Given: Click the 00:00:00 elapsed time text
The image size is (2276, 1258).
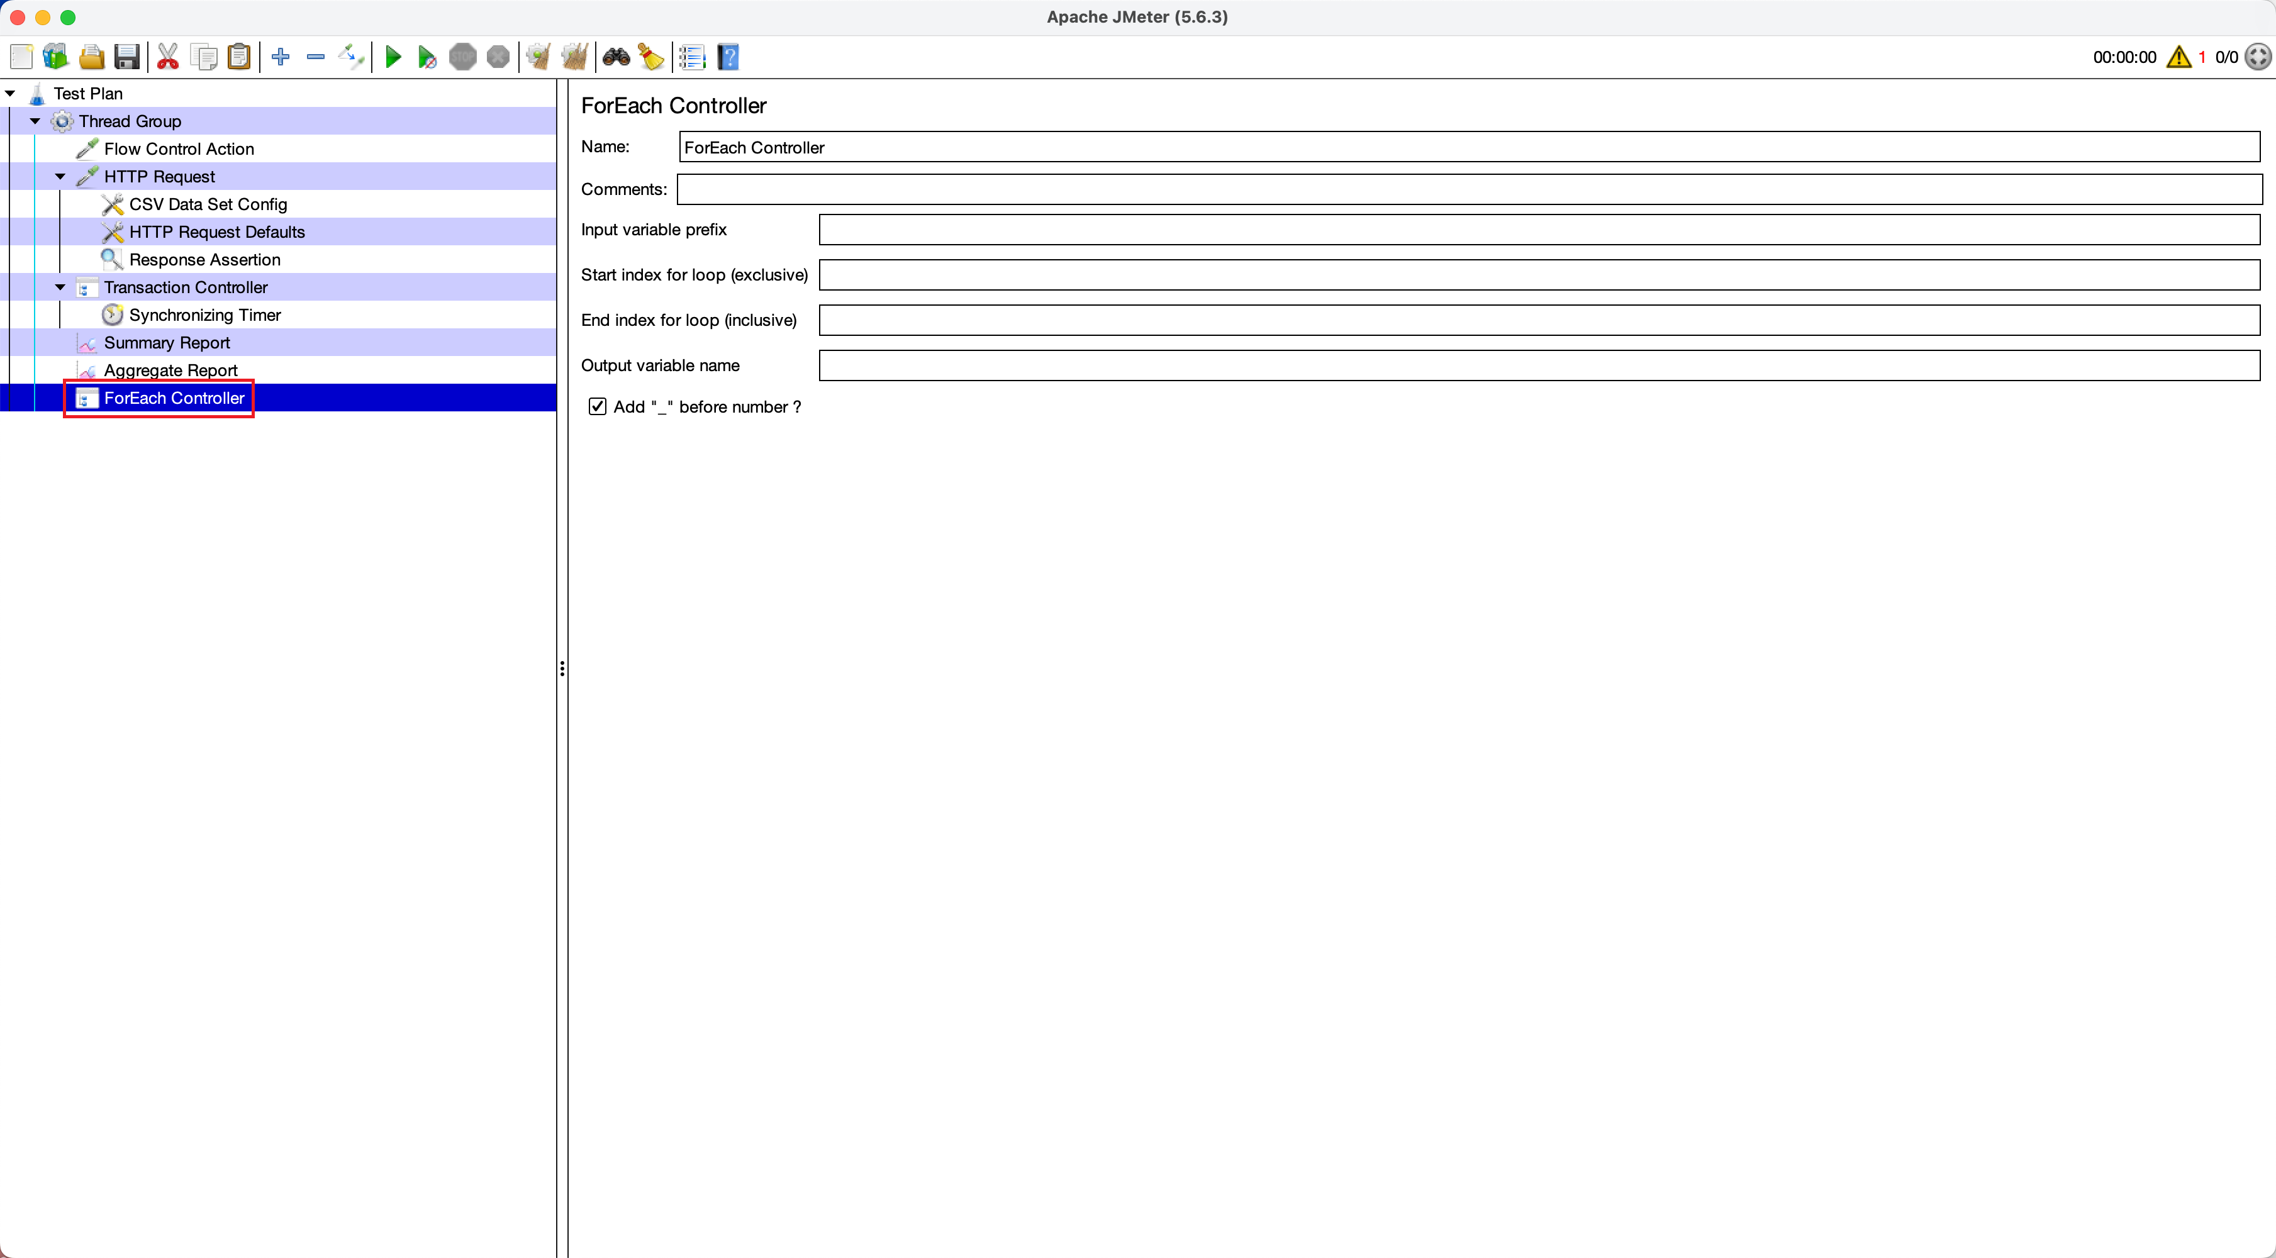Looking at the screenshot, I should click(2124, 57).
